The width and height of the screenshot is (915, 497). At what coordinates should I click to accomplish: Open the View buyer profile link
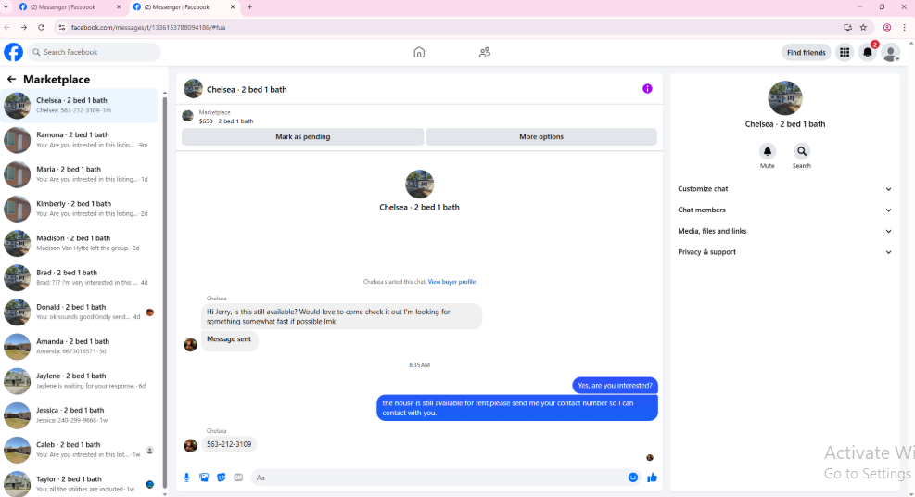451,282
